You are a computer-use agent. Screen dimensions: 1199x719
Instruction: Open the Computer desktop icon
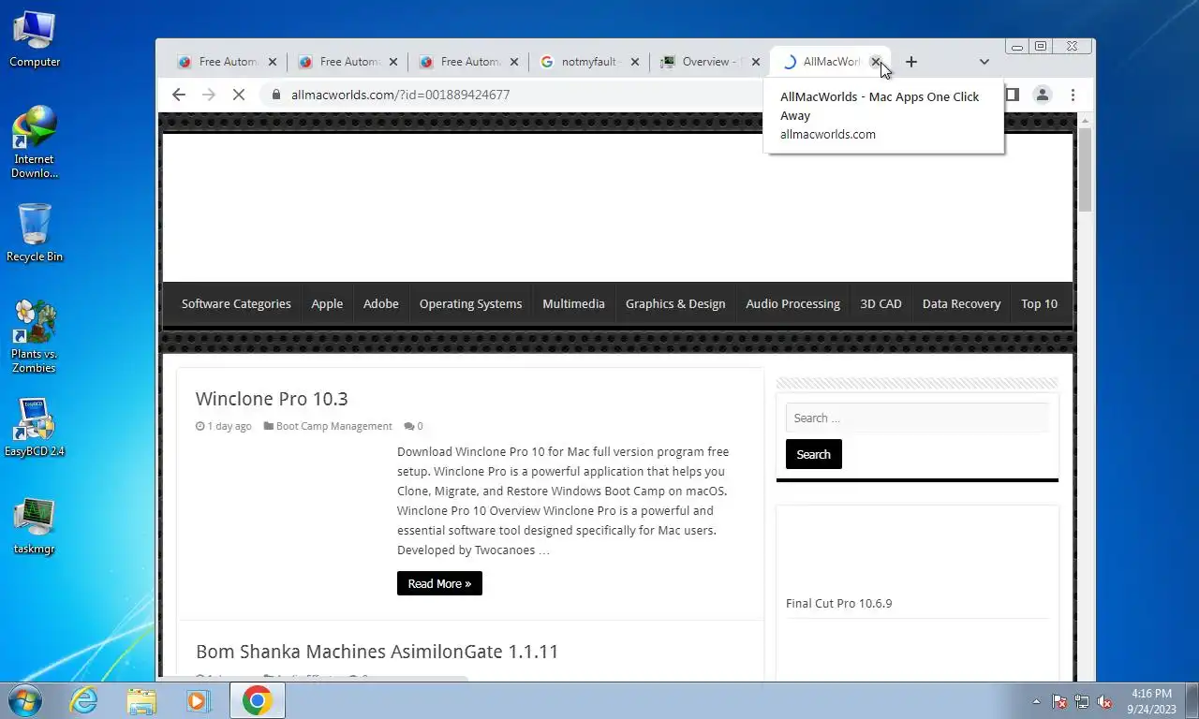pyautogui.click(x=35, y=39)
